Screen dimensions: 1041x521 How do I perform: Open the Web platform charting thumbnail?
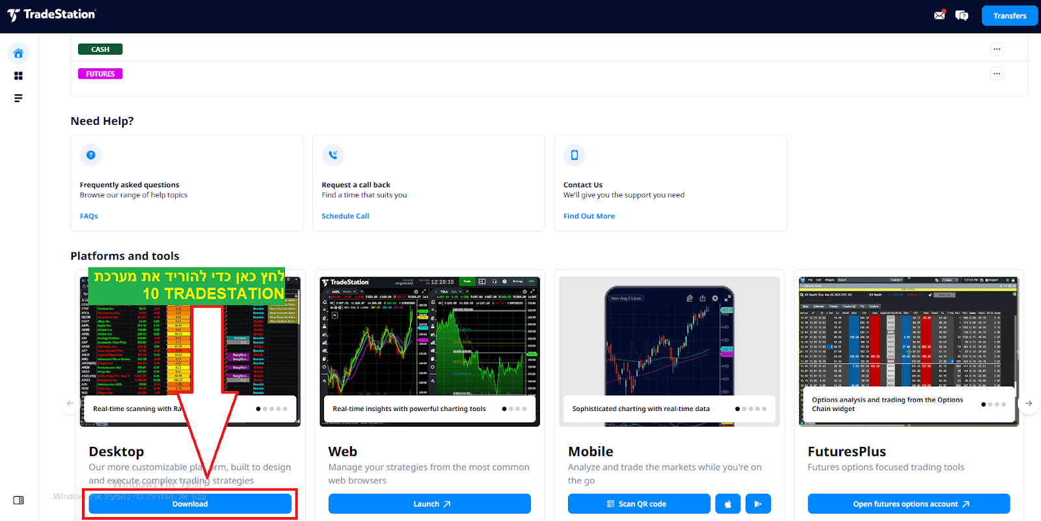coord(430,352)
